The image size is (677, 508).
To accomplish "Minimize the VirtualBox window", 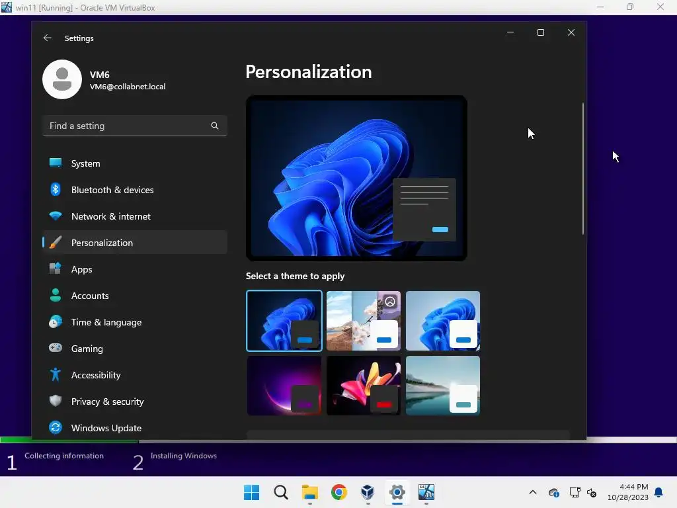I will (600, 7).
